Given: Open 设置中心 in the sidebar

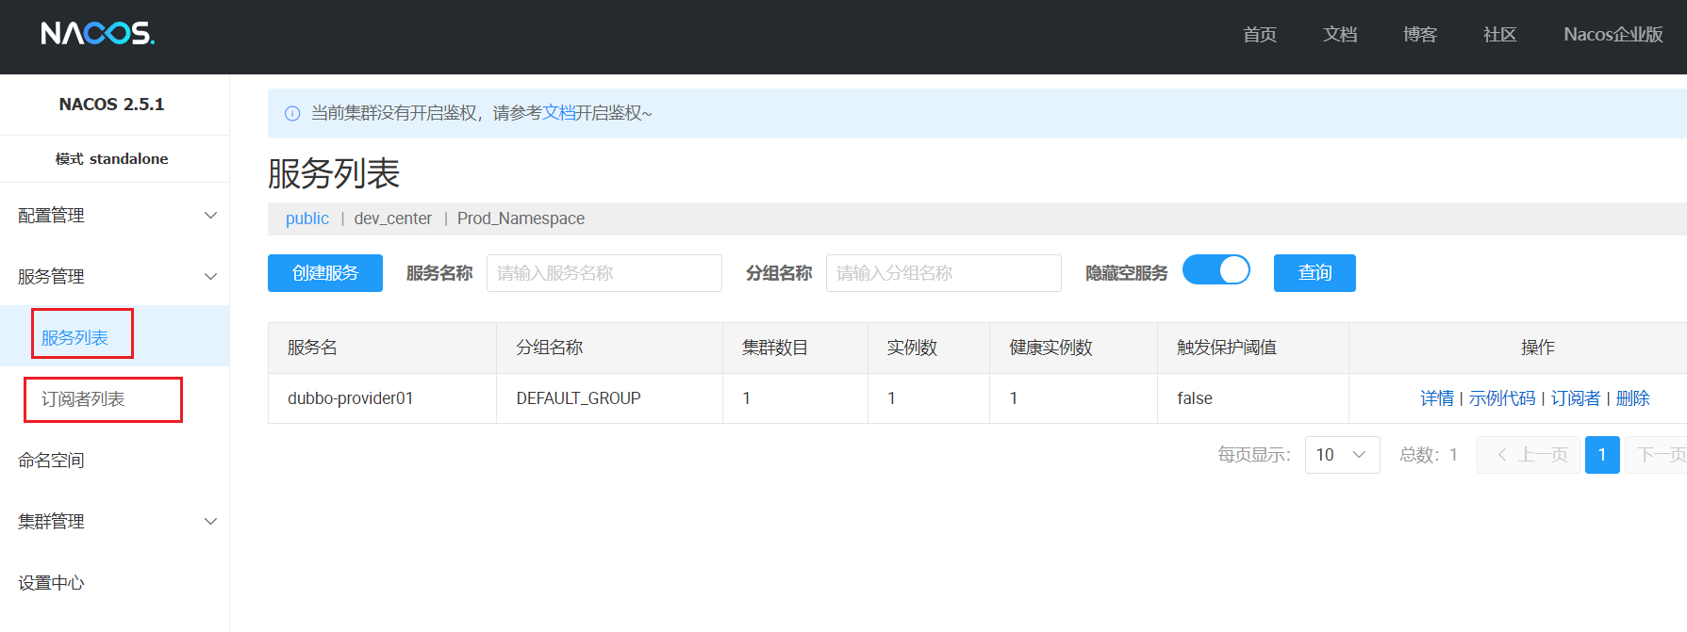Looking at the screenshot, I should tap(52, 583).
